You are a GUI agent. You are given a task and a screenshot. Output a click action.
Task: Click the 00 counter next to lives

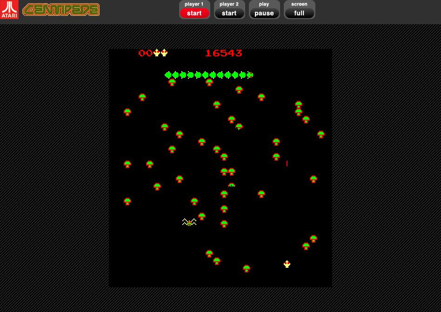click(x=146, y=53)
